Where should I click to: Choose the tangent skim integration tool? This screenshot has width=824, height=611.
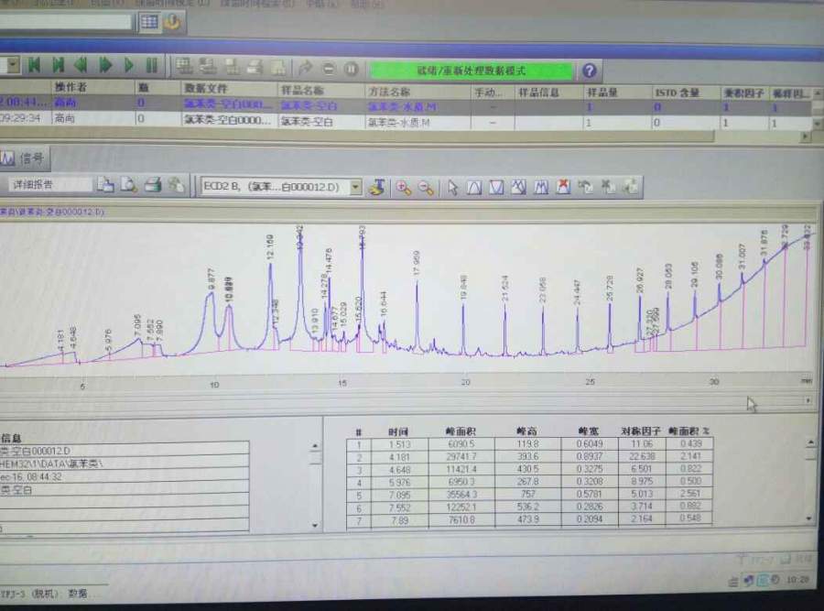coord(519,187)
